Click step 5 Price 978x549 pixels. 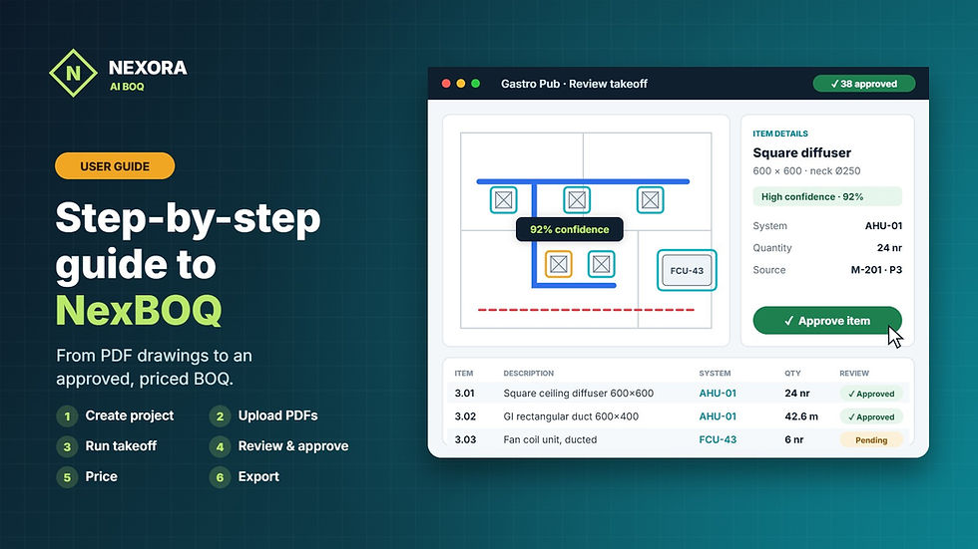88,477
